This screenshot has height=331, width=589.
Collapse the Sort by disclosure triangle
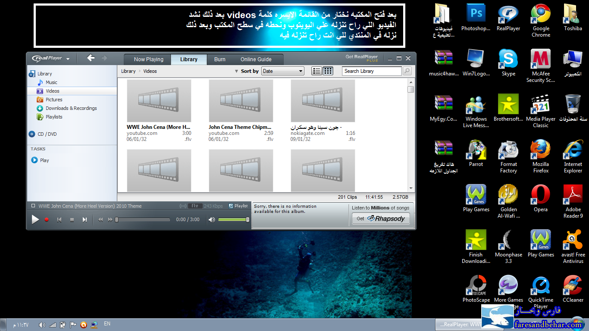pos(236,72)
